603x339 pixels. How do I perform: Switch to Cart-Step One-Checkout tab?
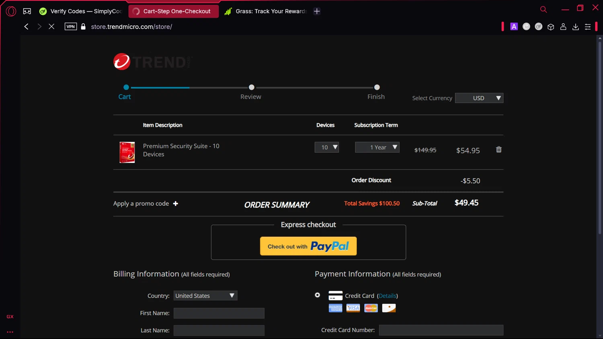pos(174,11)
